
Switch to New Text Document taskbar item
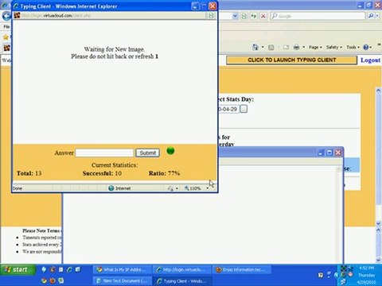122,281
